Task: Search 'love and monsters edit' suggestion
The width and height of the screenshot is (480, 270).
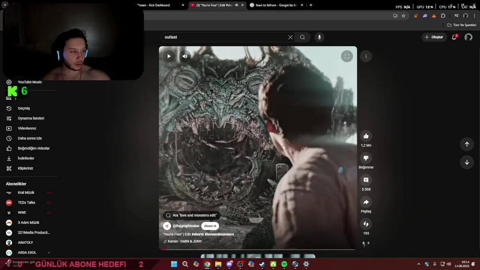Action: (x=192, y=215)
